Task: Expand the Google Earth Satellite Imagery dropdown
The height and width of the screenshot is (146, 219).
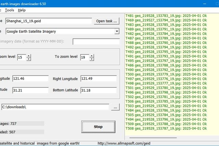Action: coord(117,31)
